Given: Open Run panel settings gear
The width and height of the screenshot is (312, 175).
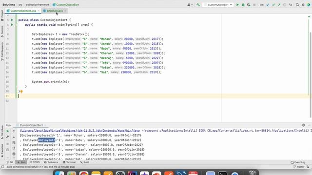Looking at the screenshot, I should point(303,125).
